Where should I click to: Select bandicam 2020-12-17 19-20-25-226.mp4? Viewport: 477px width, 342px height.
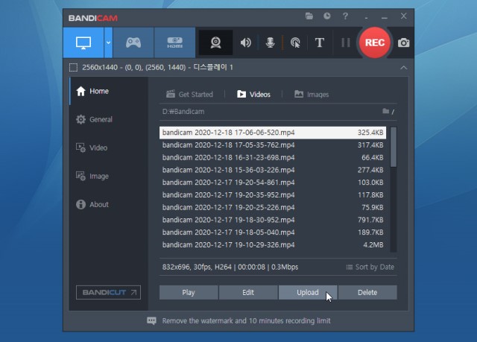273,207
